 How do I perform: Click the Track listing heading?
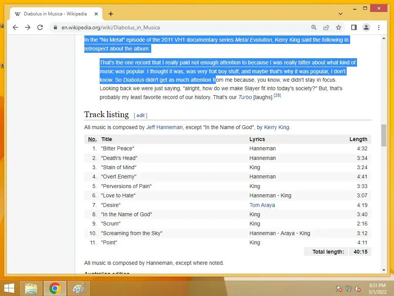click(106, 114)
